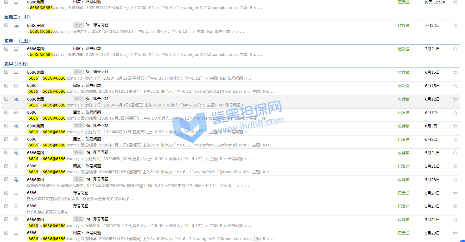
Task: Star the 6月3日 inbox email
Action: tap(455, 126)
